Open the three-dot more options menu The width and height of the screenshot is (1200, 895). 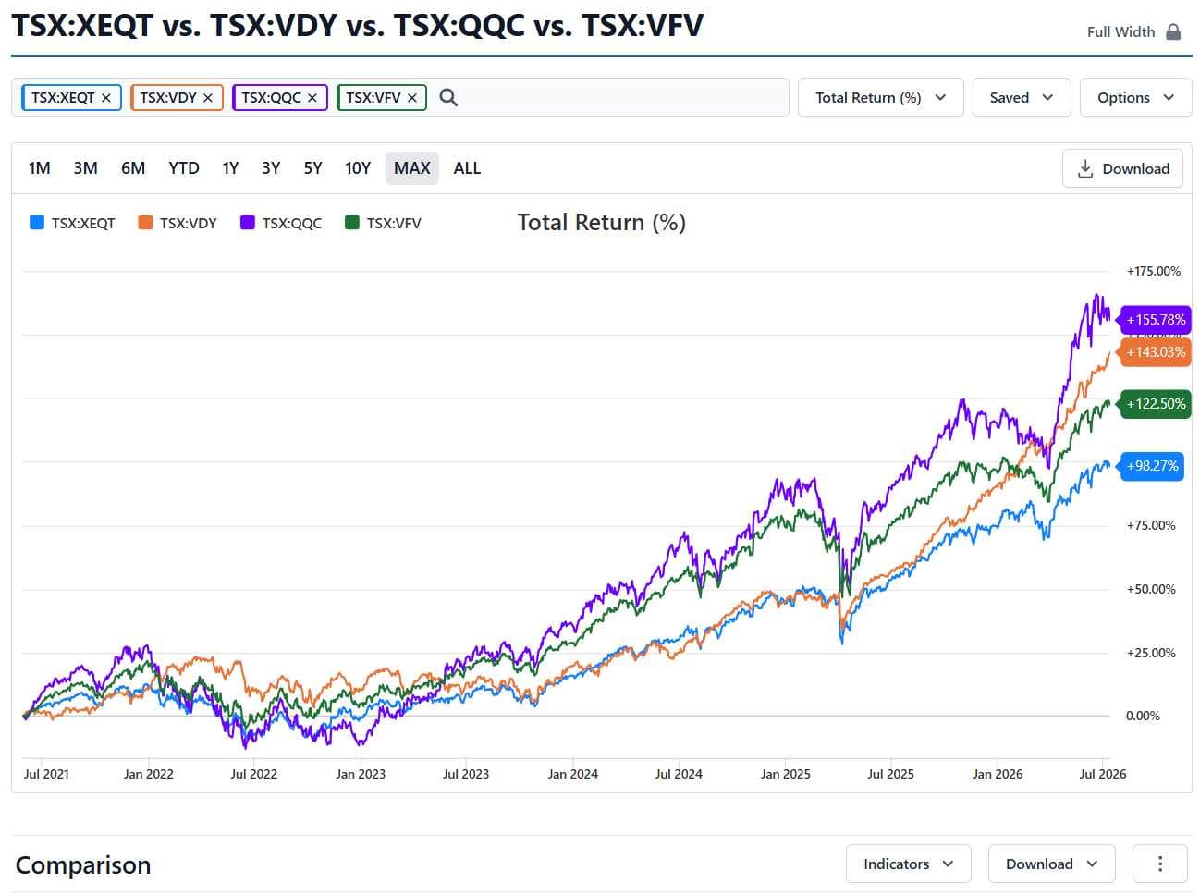pos(1160,864)
